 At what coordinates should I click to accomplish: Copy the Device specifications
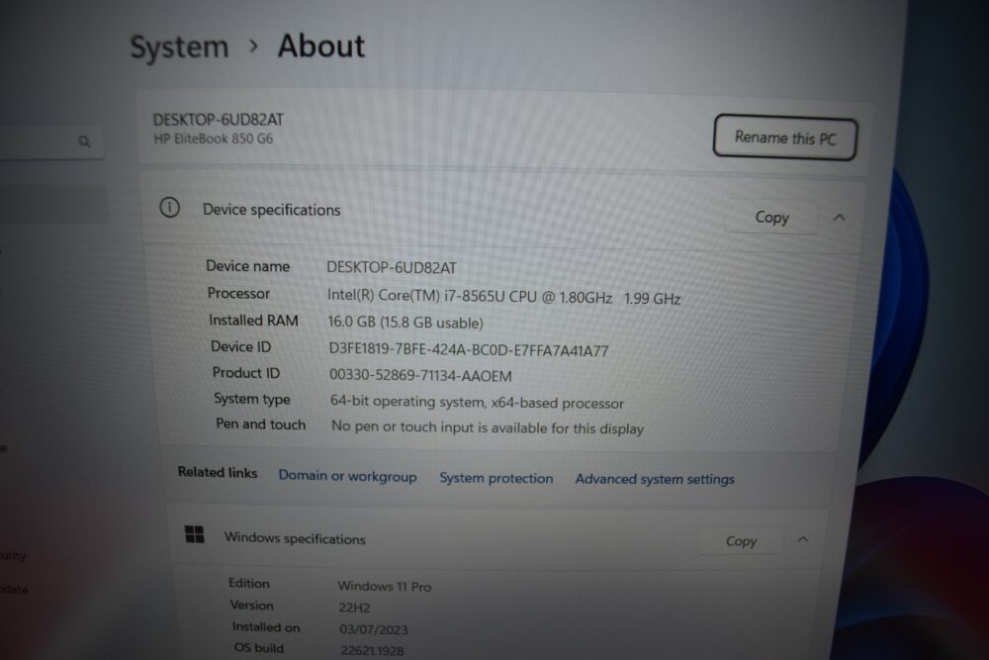click(771, 217)
